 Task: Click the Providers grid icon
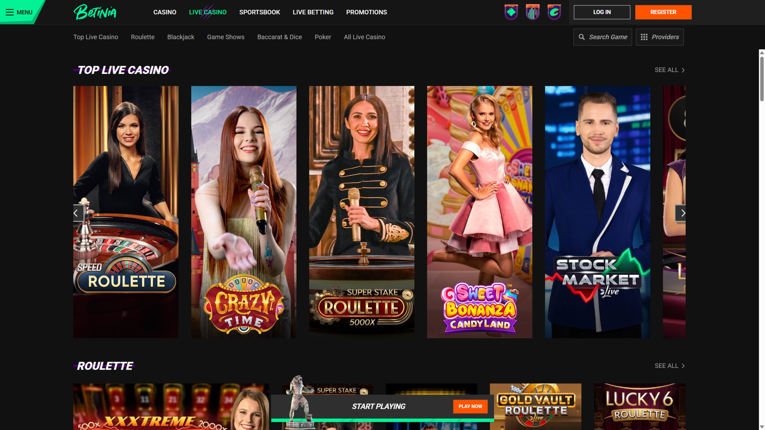(645, 37)
